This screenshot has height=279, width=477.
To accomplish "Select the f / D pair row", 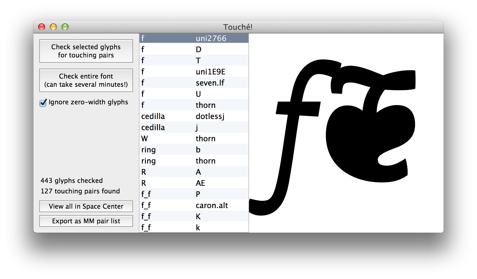I will click(x=194, y=49).
